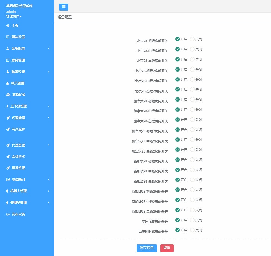Open 网站设置 in the sidebar

pos(18,37)
